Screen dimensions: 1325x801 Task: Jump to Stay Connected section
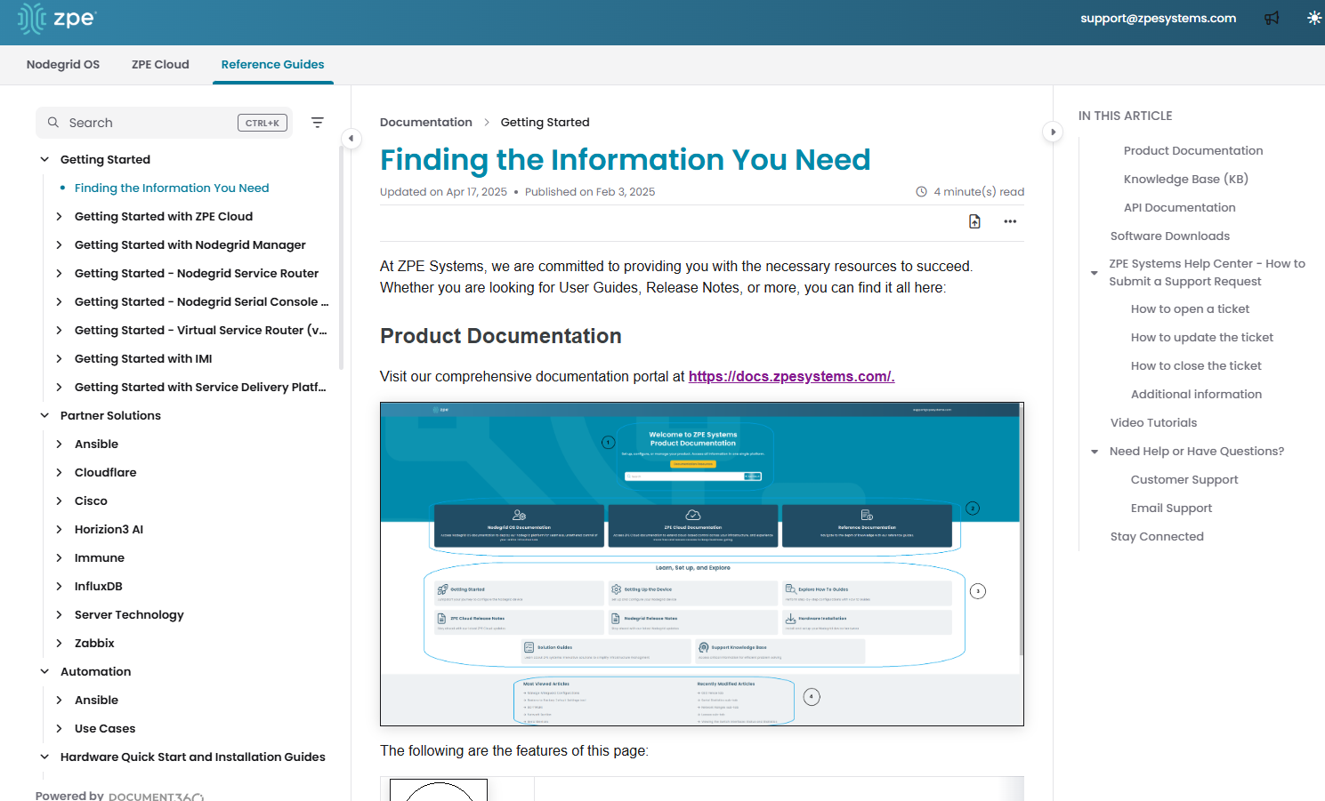[1157, 537]
